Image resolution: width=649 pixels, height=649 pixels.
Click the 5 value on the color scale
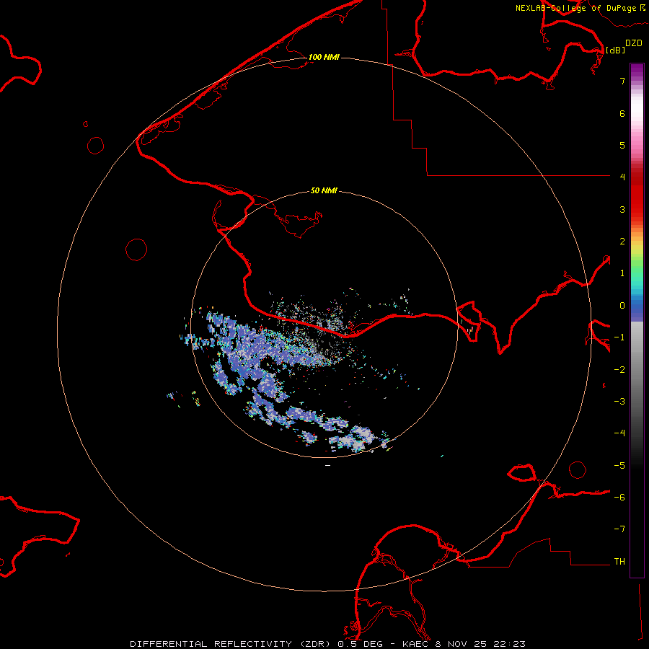tap(622, 145)
